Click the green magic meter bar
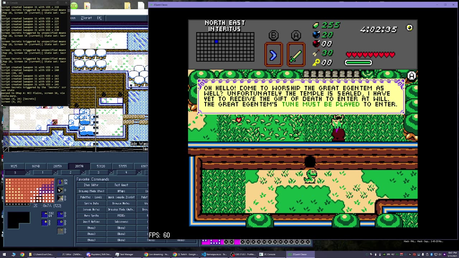 coord(358,63)
